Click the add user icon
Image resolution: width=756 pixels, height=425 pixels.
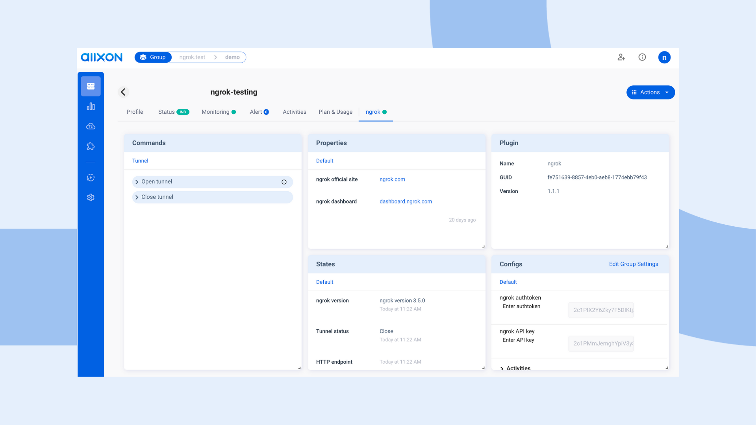pyautogui.click(x=621, y=57)
